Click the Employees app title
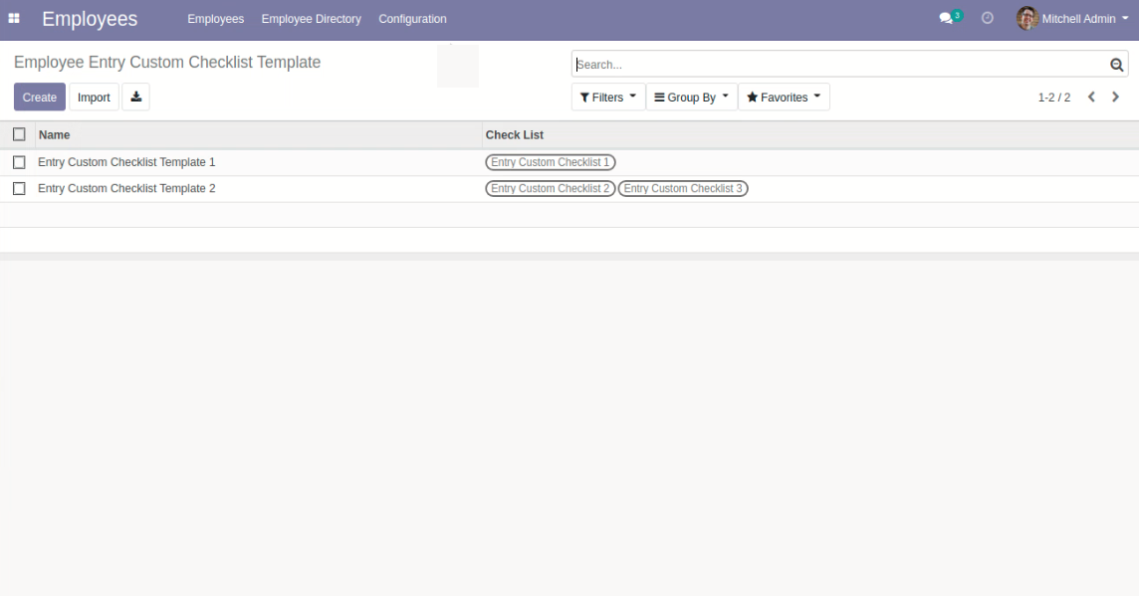The height and width of the screenshot is (596, 1139). [x=90, y=19]
